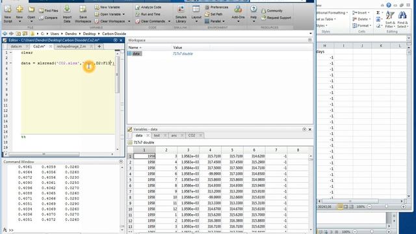Navigate to the Desktop folder breadcrumb
Image resolution: width=416 pixels, height=234 pixels.
(89, 34)
